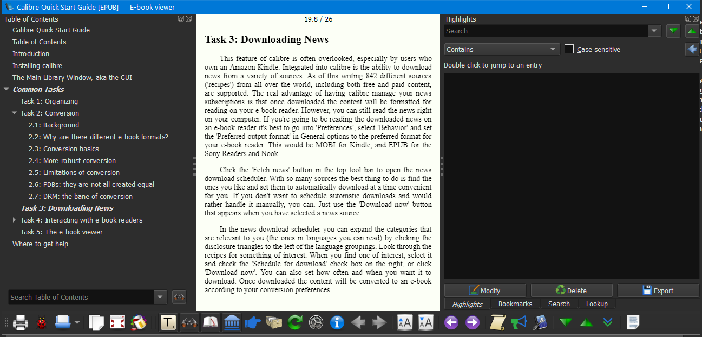The height and width of the screenshot is (337, 702).
Task: Switch to the Highlights tab
Action: tap(467, 304)
